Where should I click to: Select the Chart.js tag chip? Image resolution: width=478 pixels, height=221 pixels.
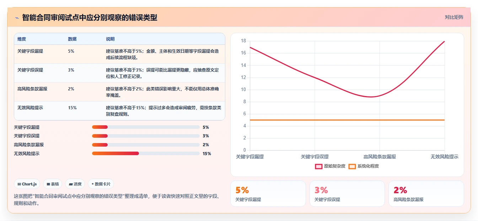pos(27,184)
